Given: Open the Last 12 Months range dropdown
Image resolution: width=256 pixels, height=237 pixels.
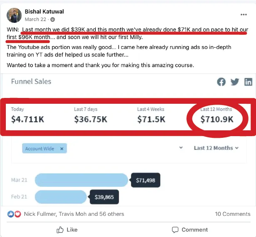Looking at the screenshot, I should (x=216, y=148).
